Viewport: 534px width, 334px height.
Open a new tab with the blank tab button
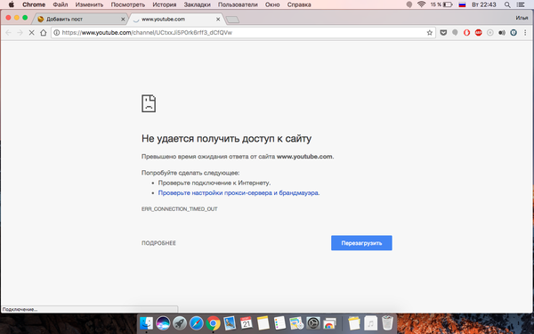click(232, 20)
